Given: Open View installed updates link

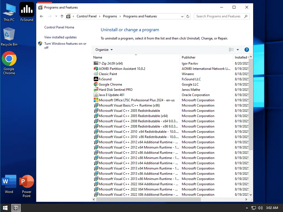Looking at the screenshot, I should 61,37.
